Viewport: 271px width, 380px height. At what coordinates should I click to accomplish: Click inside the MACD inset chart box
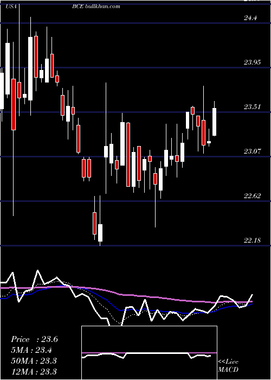pyautogui.click(x=149, y=353)
